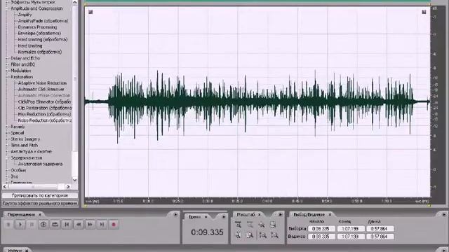
Task: Close the Время panel tab
Action: [206, 217]
